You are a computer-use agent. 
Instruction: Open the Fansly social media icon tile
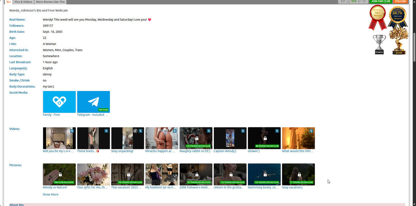(x=59, y=102)
